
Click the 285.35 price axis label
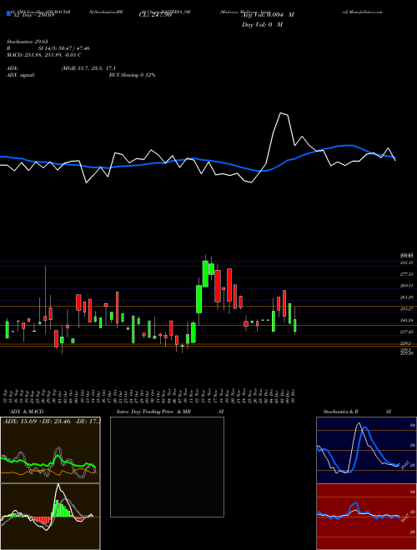pyautogui.click(x=406, y=262)
